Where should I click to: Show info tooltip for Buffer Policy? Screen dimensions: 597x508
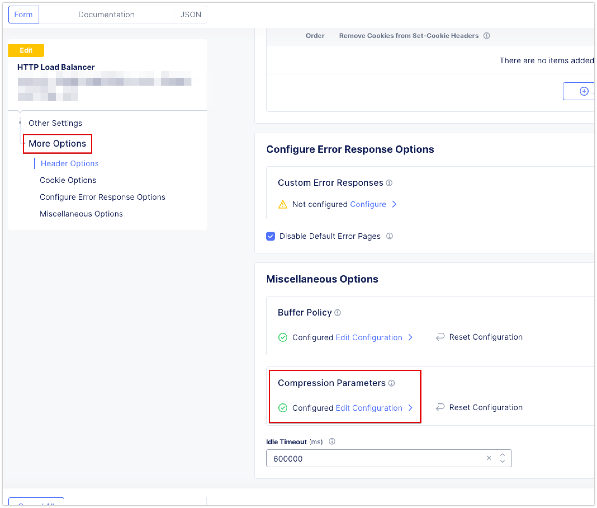[x=337, y=313]
